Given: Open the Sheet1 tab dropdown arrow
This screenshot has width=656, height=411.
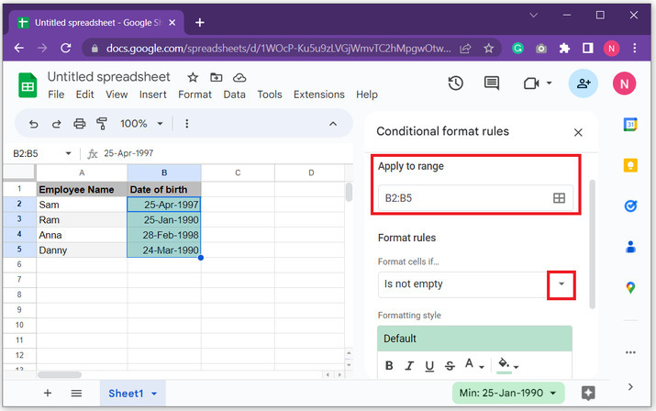Looking at the screenshot, I should click(154, 394).
